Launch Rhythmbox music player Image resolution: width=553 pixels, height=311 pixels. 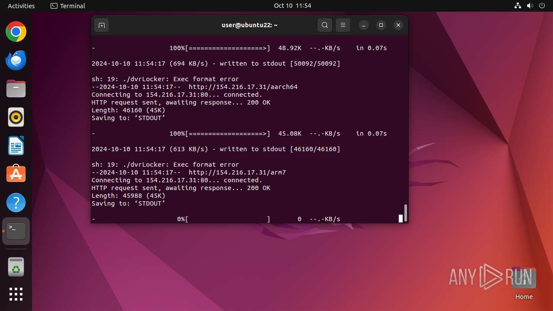tap(16, 117)
